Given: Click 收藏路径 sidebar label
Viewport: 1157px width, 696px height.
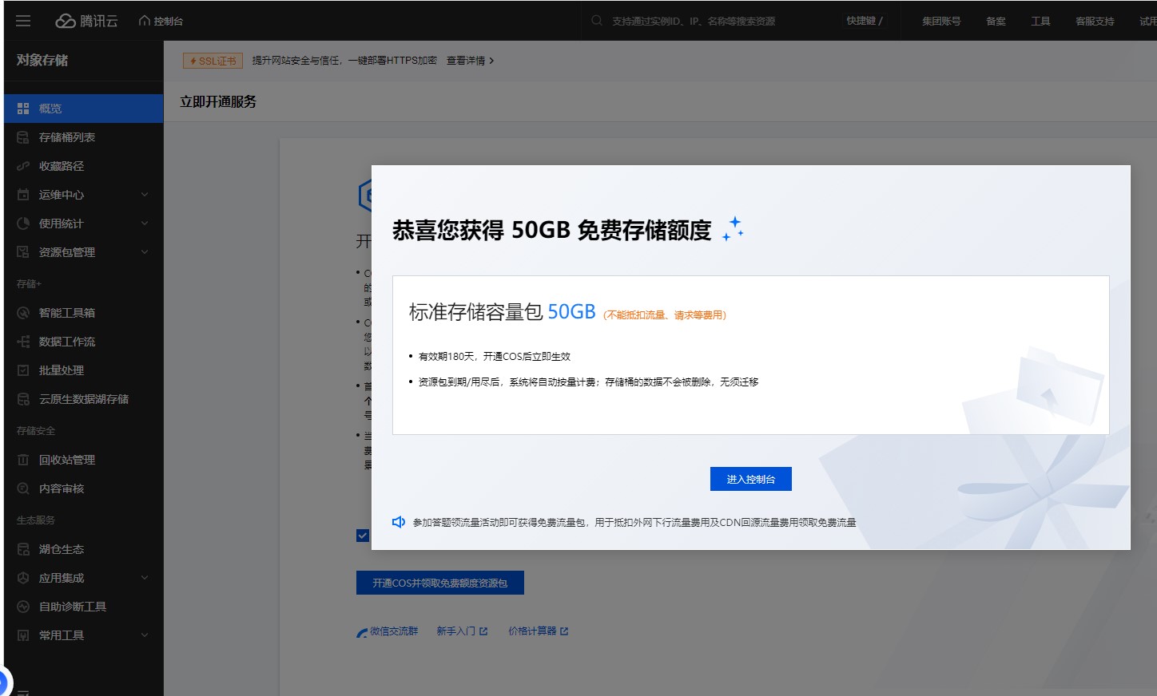Looking at the screenshot, I should 62,166.
